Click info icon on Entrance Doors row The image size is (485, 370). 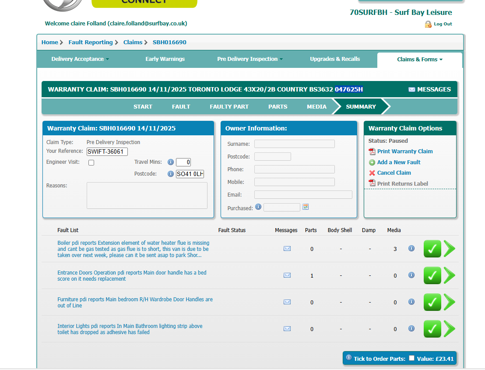coord(411,275)
